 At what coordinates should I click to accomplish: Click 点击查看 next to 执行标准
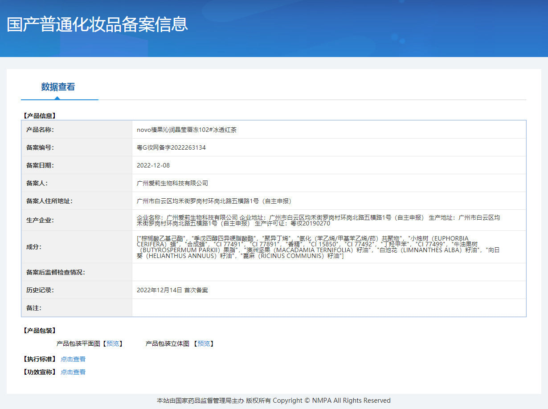[x=73, y=359]
